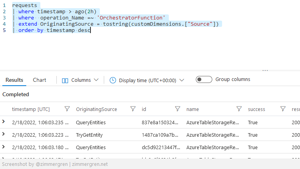This screenshot has width=300, height=169.
Task: Click the name cell in the TryGetEntity row
Action: (213, 135)
